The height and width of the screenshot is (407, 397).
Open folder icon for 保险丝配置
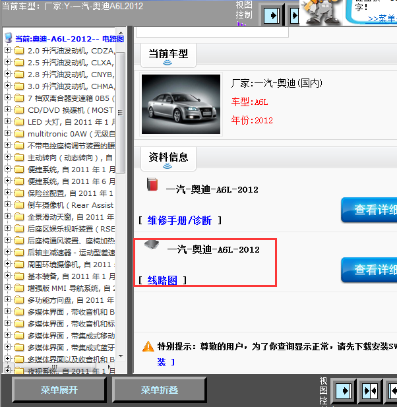(19, 193)
